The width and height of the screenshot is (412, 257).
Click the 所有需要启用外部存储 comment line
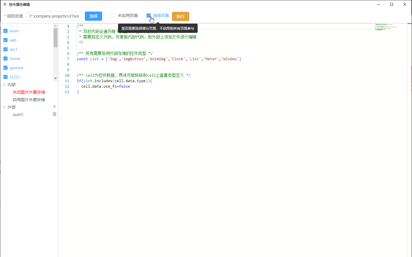[115, 53]
